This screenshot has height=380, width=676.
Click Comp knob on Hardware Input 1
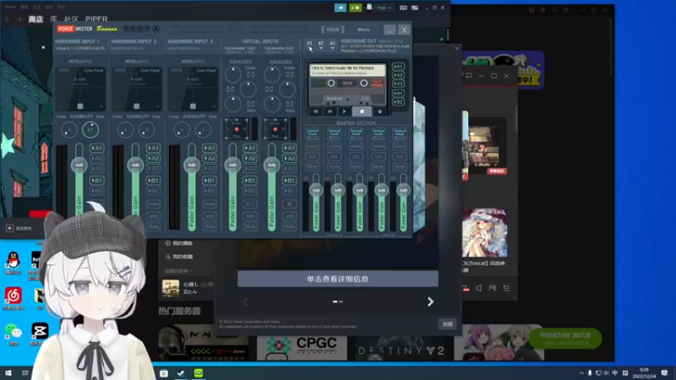69,130
